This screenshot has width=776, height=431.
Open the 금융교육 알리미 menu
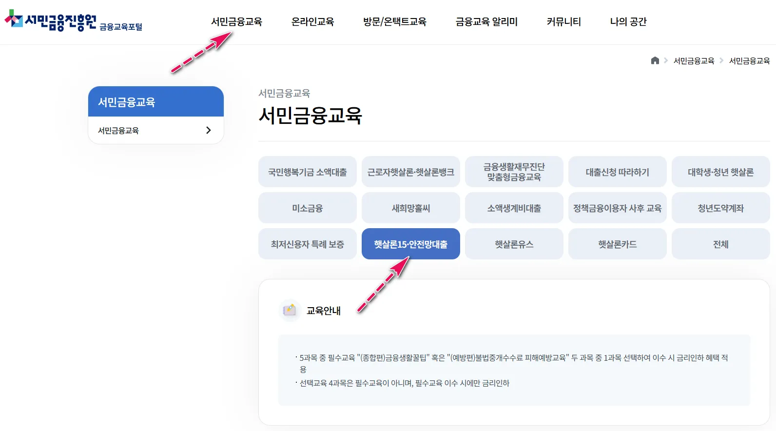[486, 21]
